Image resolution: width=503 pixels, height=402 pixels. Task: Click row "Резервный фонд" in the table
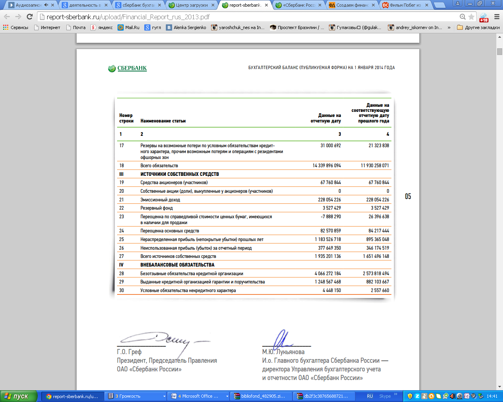254,208
